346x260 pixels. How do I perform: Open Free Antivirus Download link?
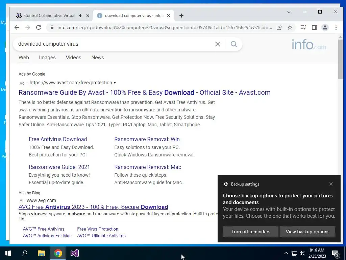pyautogui.click(x=58, y=139)
